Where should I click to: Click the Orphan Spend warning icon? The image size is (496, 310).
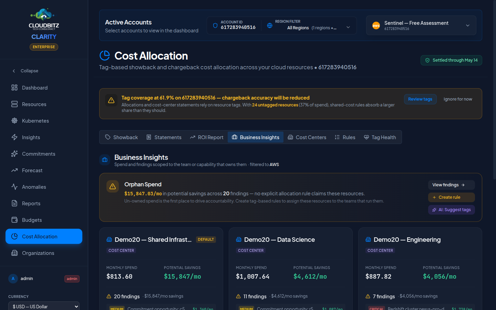coord(113,186)
